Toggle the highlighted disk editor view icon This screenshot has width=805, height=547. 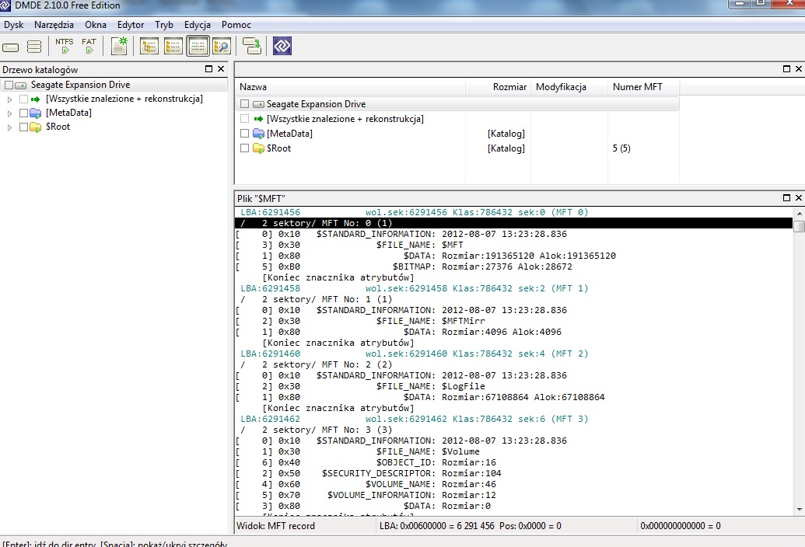(198, 46)
